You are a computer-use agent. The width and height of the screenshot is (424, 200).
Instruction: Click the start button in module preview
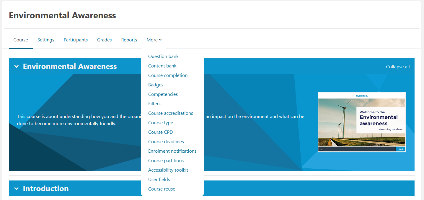pos(401,149)
